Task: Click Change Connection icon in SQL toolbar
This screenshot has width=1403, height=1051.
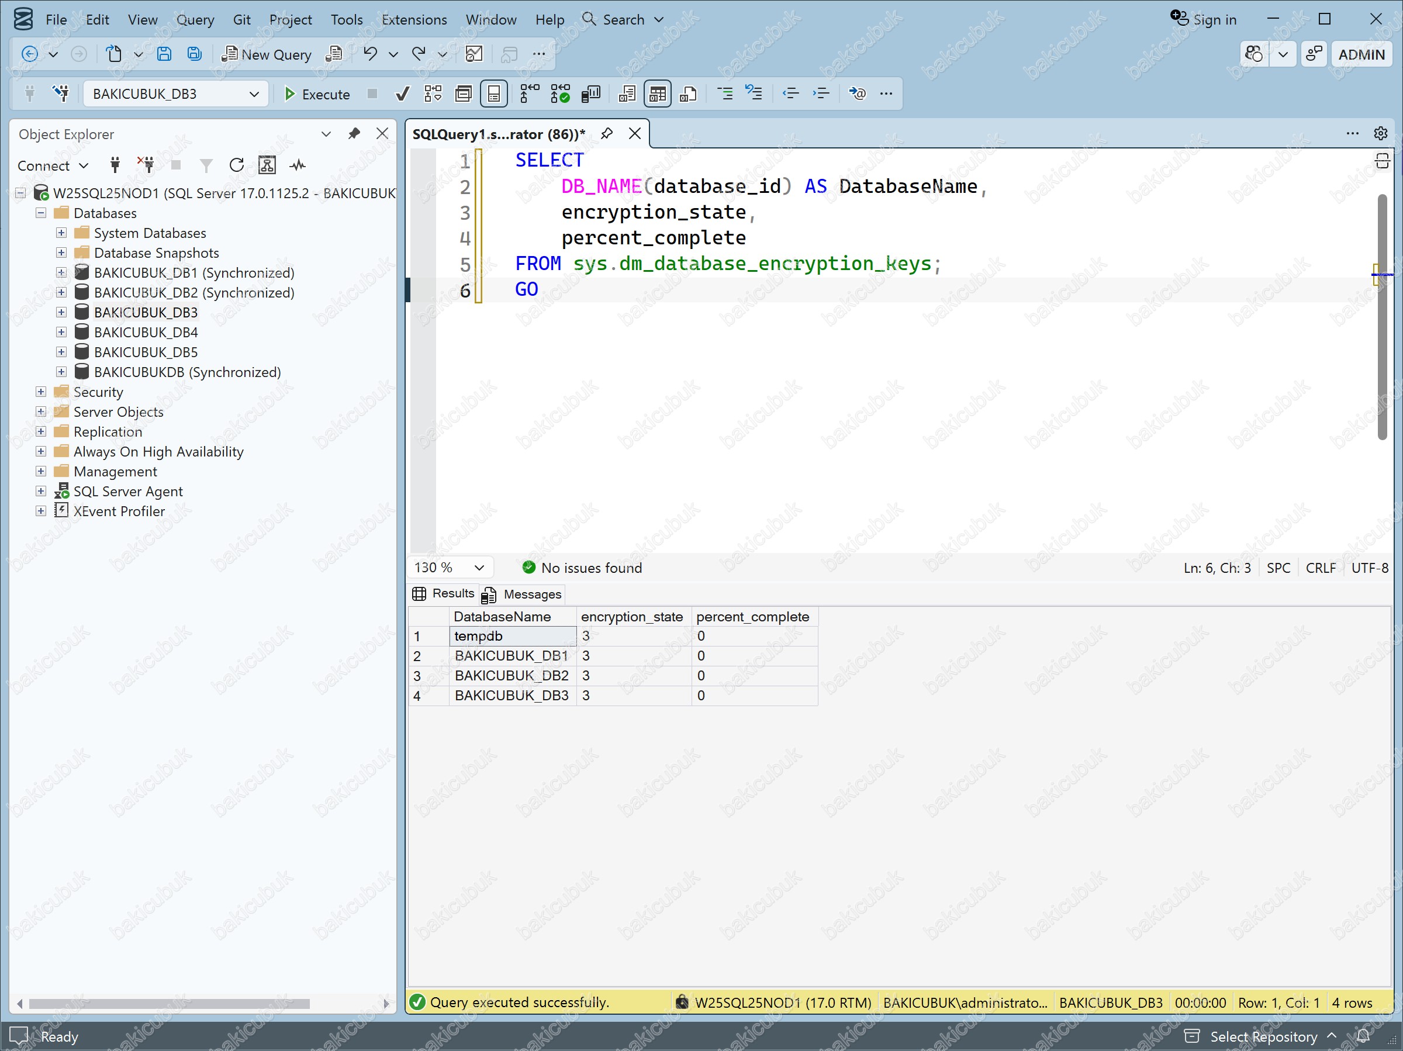Action: (61, 94)
